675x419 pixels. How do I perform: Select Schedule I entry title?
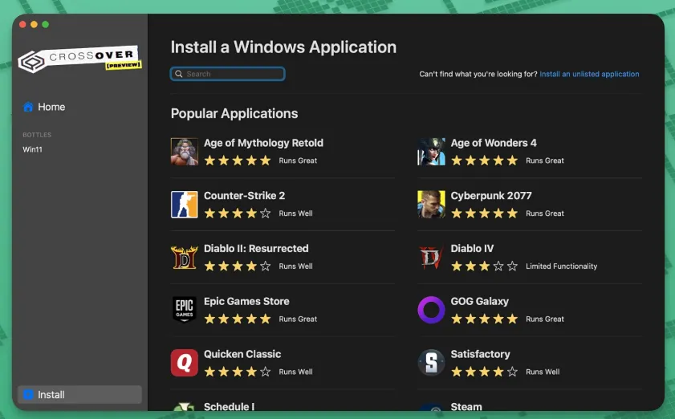coord(229,406)
